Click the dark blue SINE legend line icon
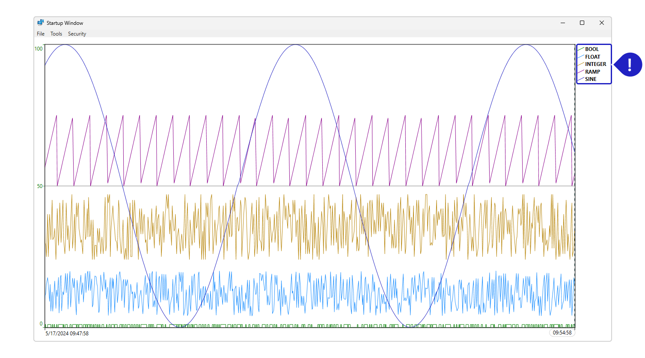645x358 pixels. [x=580, y=79]
